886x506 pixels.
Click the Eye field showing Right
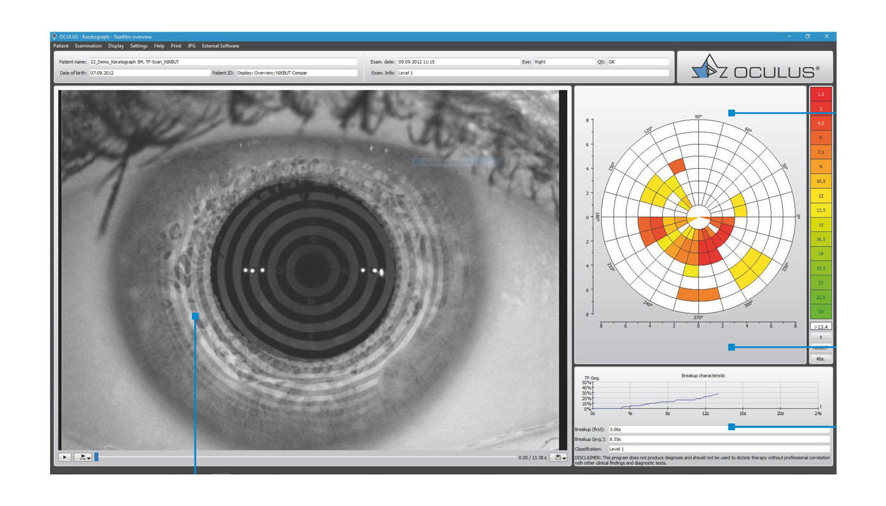[564, 62]
